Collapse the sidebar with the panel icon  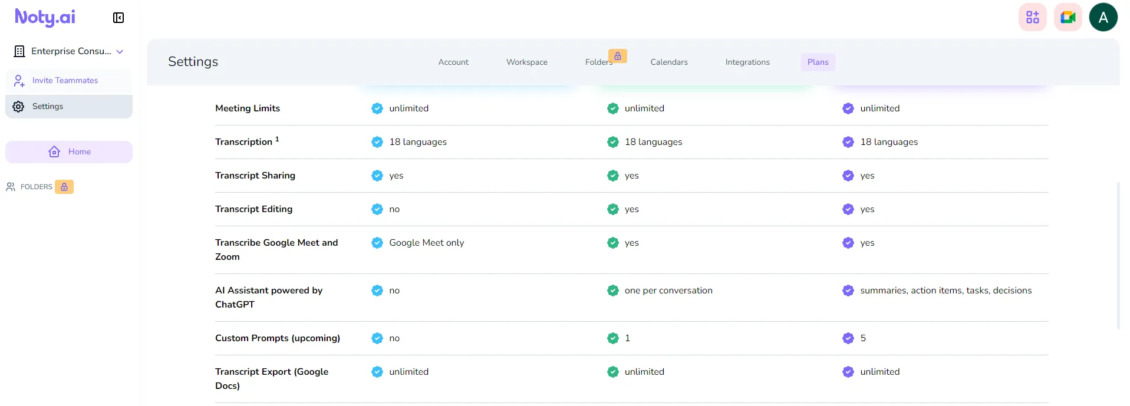click(118, 18)
